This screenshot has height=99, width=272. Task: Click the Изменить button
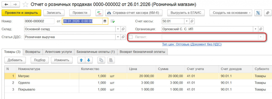(62, 60)
